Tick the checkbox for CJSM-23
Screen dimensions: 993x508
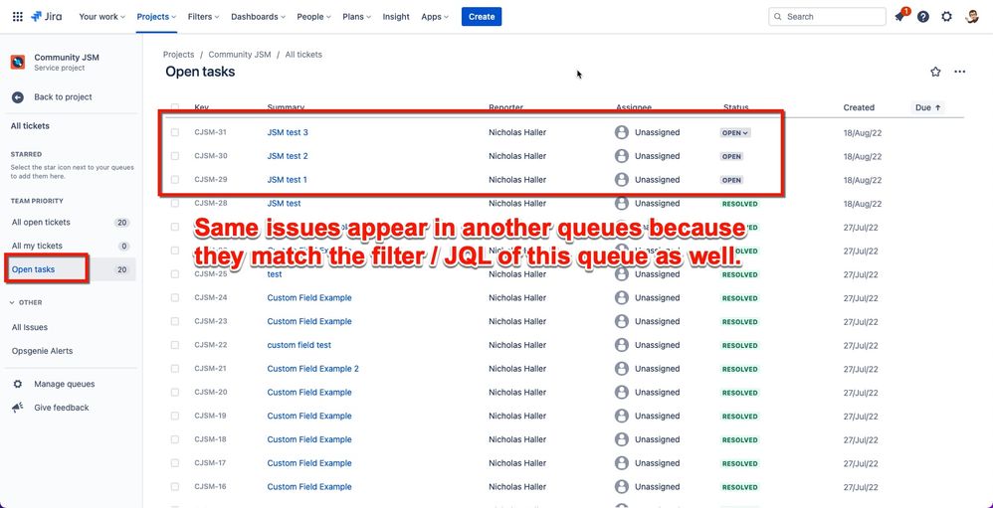[175, 321]
